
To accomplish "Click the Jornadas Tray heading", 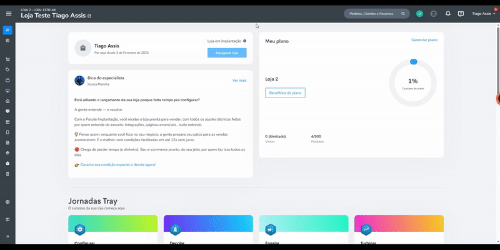I will (92, 201).
